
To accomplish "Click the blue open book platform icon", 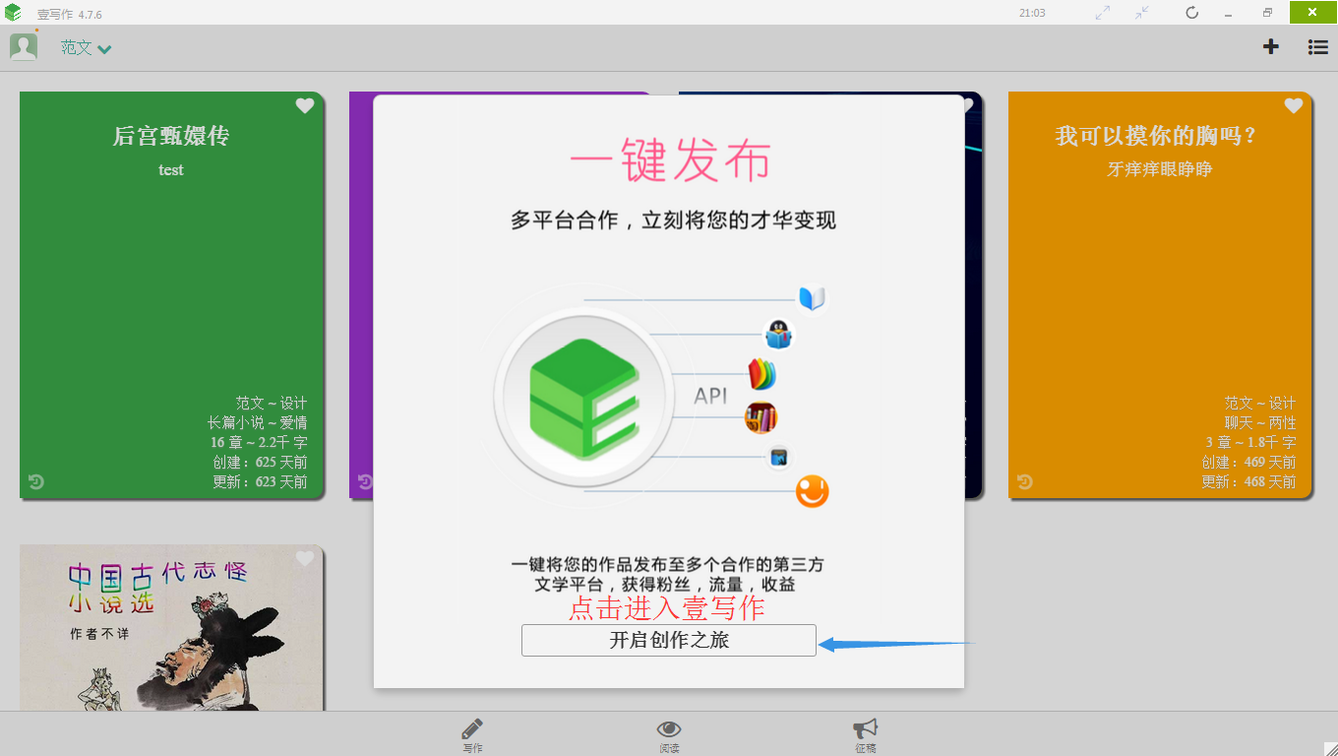I will (x=812, y=298).
